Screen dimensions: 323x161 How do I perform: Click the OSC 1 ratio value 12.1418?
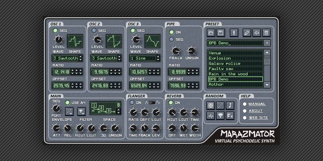61,72
